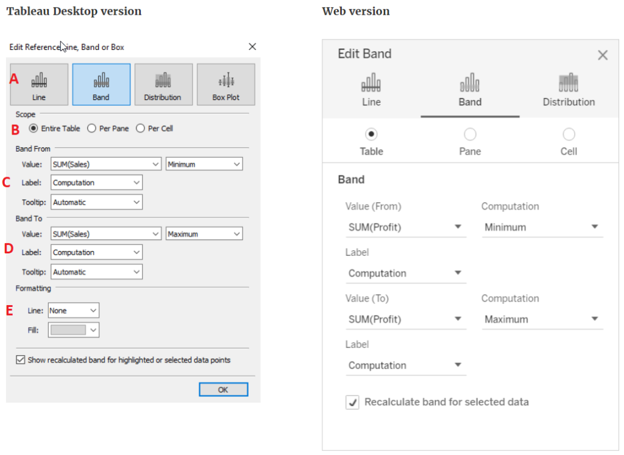Expand the web Value (From) SUM(Profit) dropdown
Image resolution: width=624 pixels, height=455 pixels.
click(x=406, y=227)
